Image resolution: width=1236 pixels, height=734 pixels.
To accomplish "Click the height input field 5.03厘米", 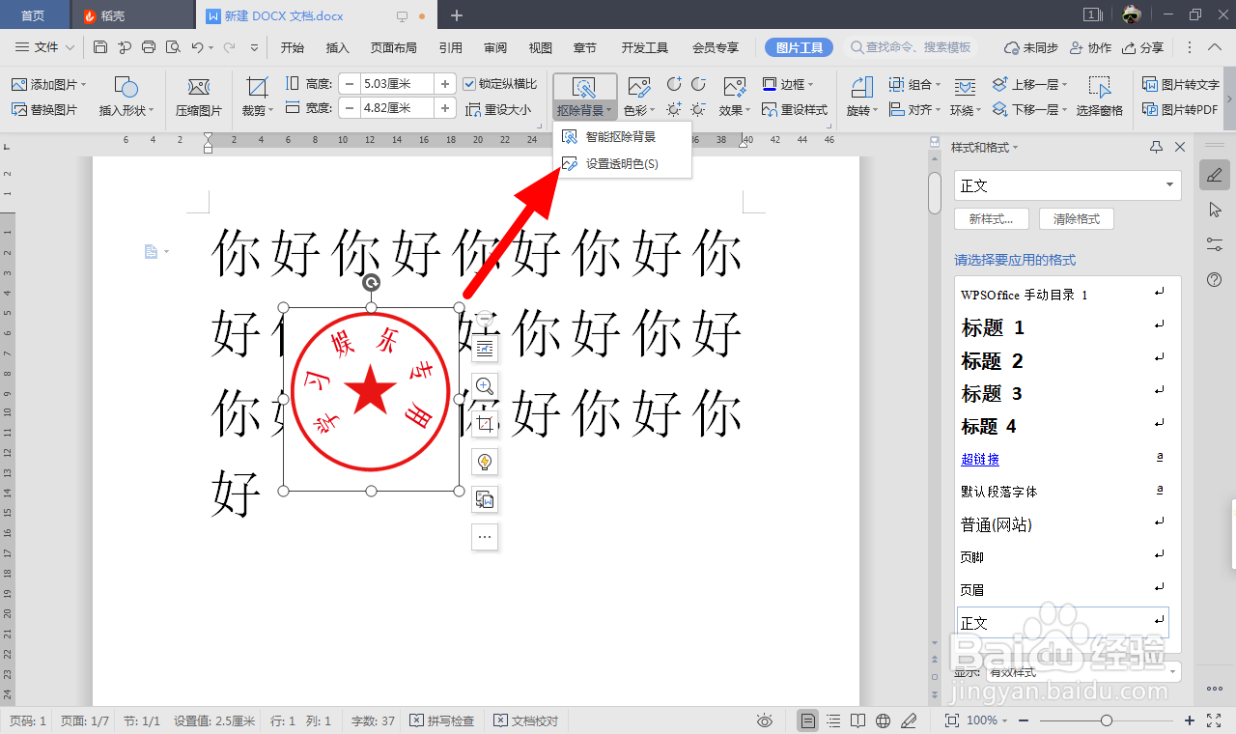I will click(x=397, y=84).
